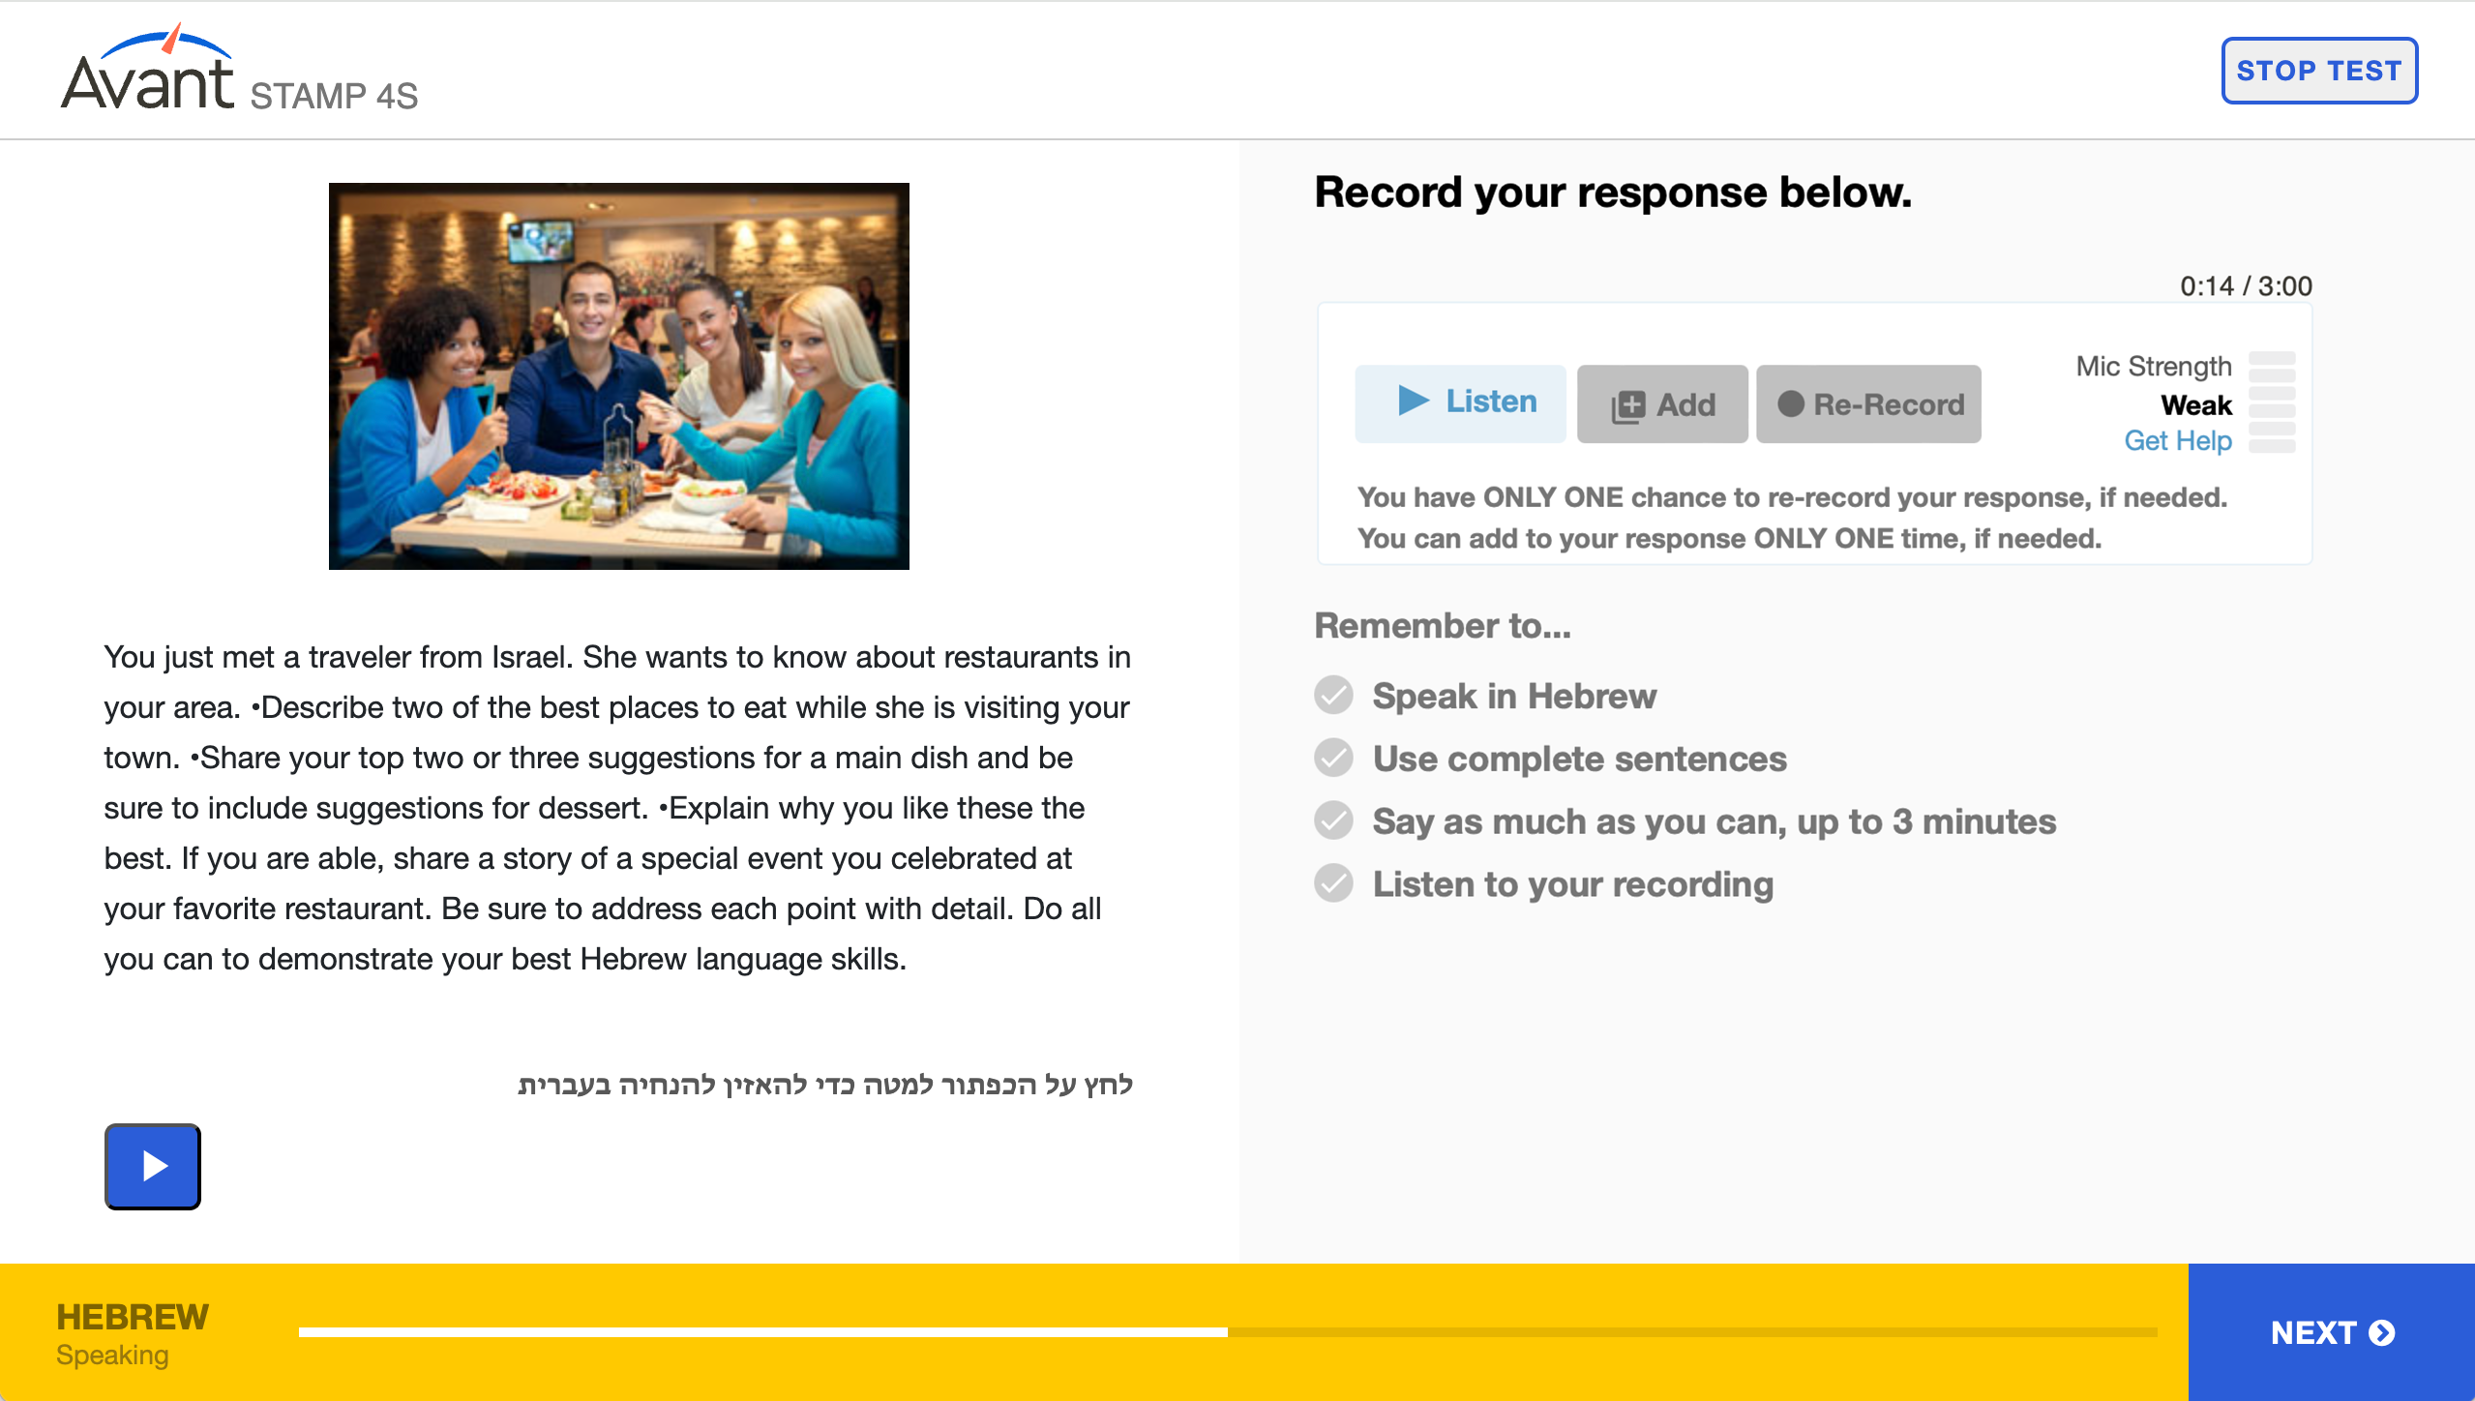2475x1401 pixels.
Task: Open the Get Help link
Action: 2177,441
